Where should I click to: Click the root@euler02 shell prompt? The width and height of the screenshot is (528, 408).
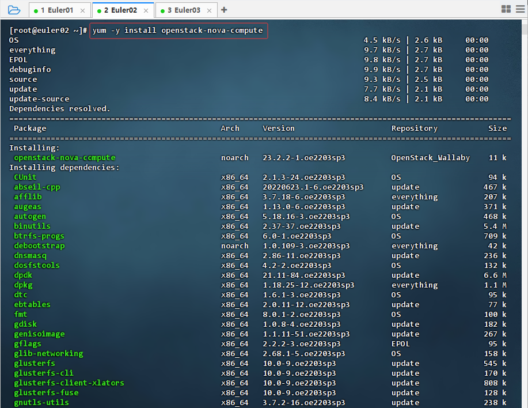click(48, 31)
